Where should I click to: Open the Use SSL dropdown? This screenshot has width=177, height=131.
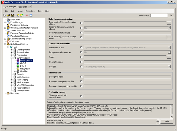tap(169, 66)
